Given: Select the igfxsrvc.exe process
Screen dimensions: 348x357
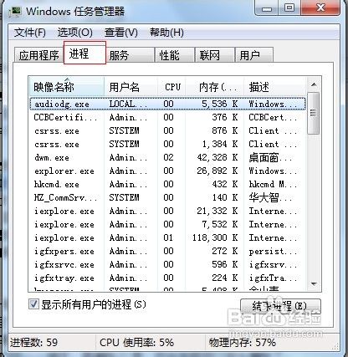Looking at the screenshot, I should 167,264.
